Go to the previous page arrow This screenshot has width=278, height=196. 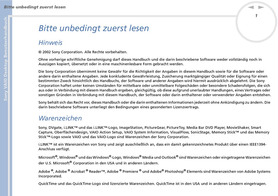click(x=251, y=7)
